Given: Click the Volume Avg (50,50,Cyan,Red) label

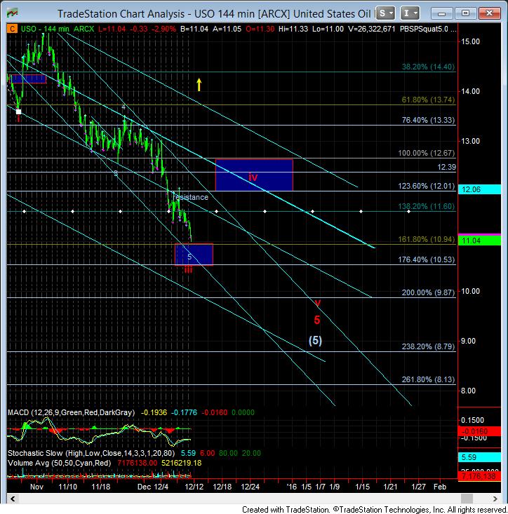Looking at the screenshot, I should point(59,464).
